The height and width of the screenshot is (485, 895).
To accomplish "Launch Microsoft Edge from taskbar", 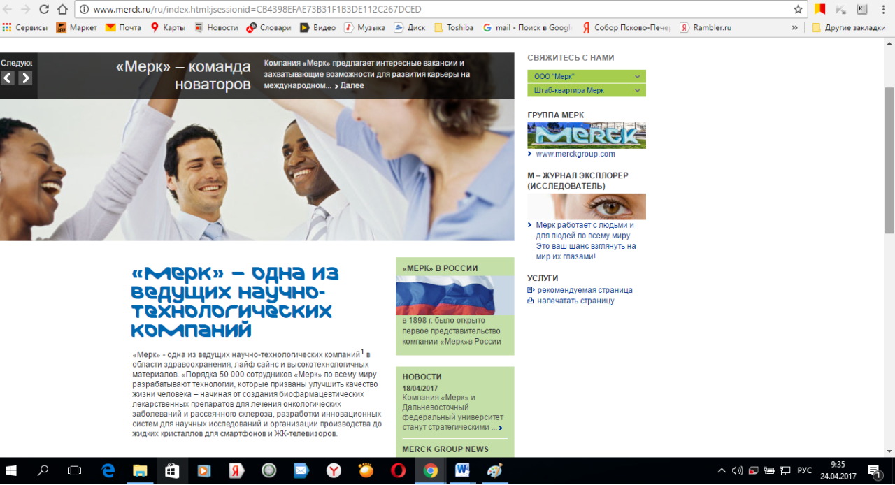I will [x=108, y=470].
